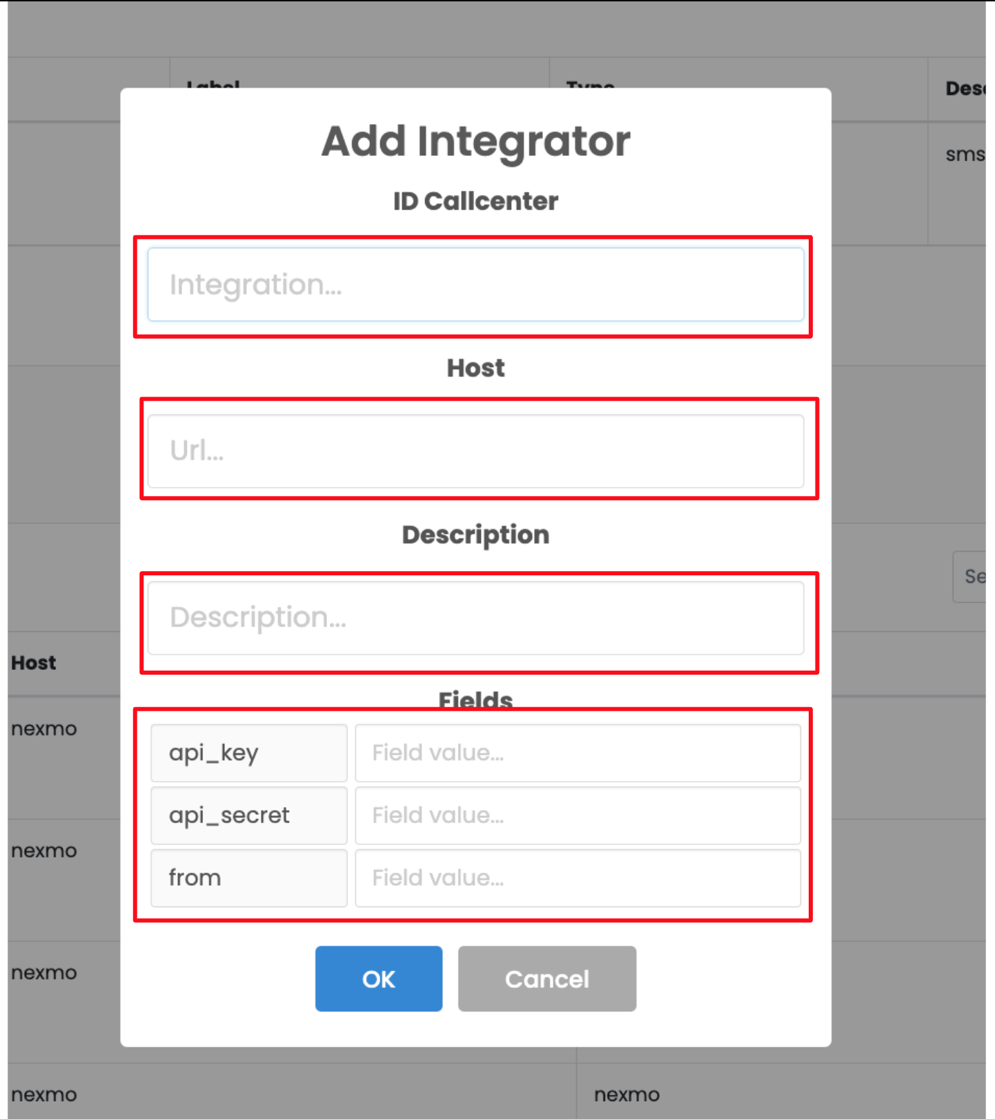
Task: Select the first nexmo row under Host
Action: pos(44,729)
